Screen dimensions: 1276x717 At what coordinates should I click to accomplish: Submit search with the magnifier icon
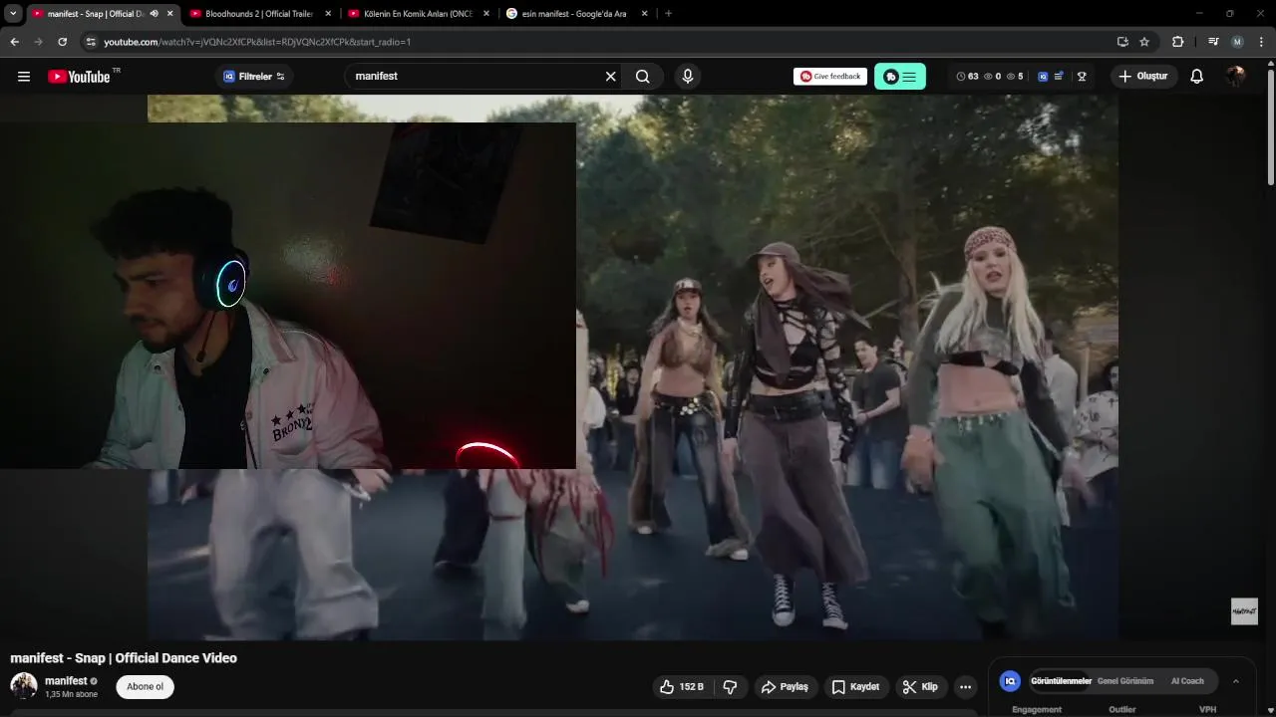643,77
